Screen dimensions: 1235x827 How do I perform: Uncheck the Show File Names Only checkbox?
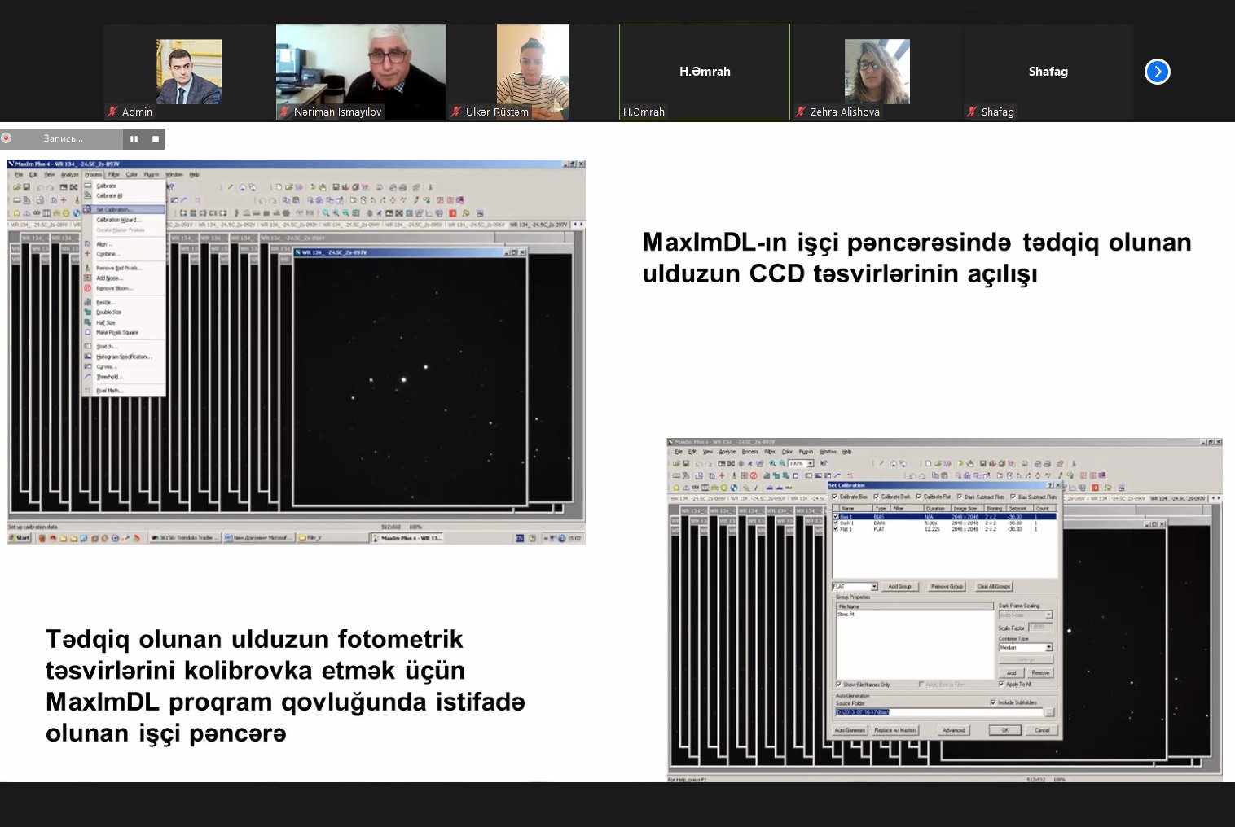coord(838,685)
